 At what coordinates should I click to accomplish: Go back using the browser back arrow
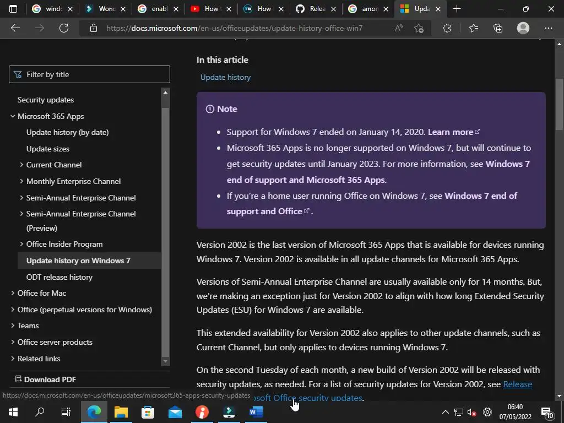15,28
